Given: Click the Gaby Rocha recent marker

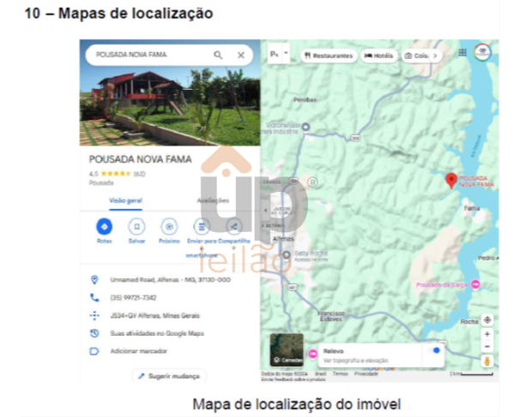Looking at the screenshot, I should (x=287, y=255).
